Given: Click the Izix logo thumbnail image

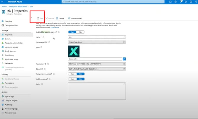Looking at the screenshot, I should tap(74, 51).
